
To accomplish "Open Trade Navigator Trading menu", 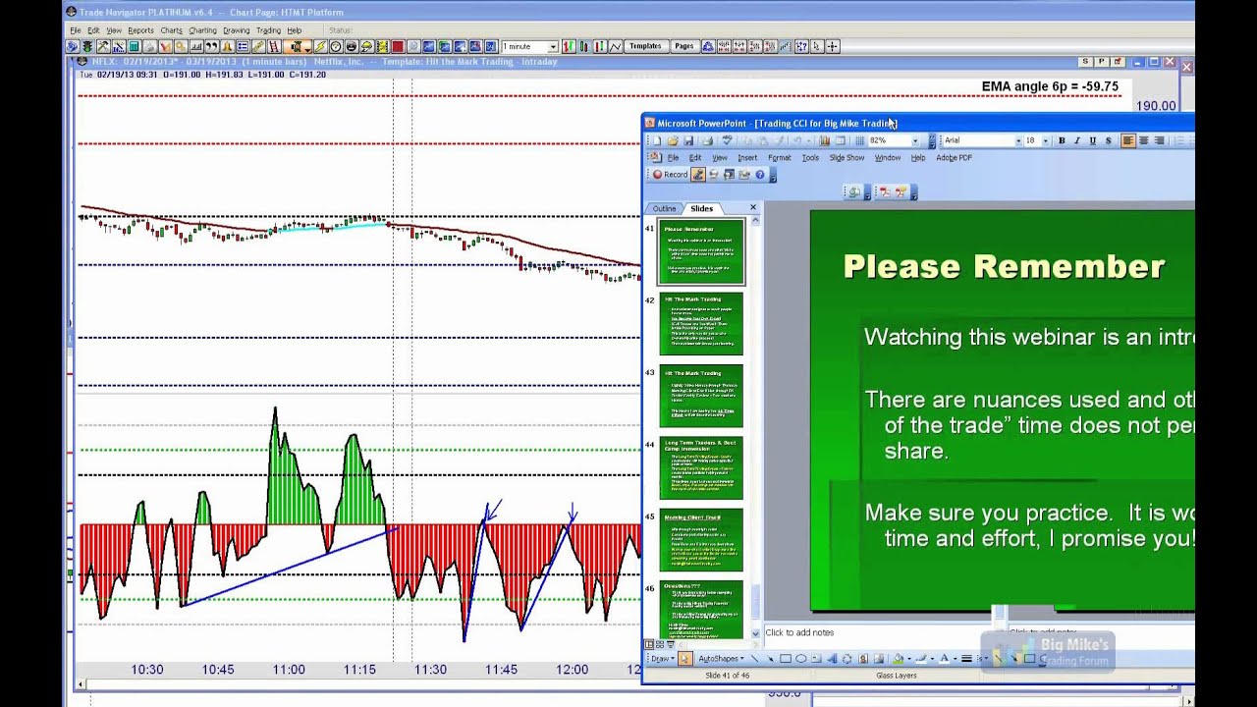I will pos(268,30).
